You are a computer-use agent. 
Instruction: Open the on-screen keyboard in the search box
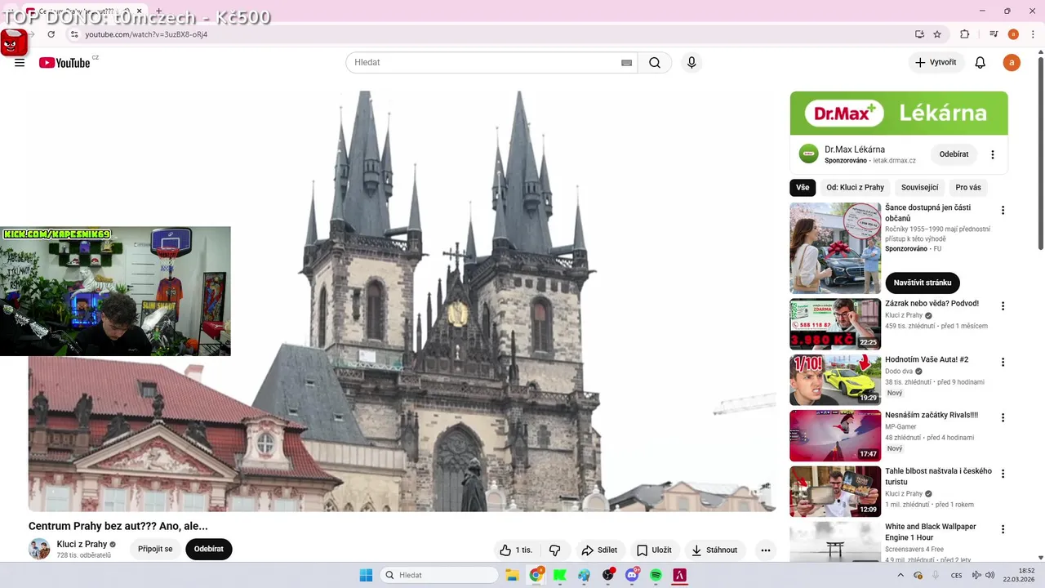[x=627, y=63]
